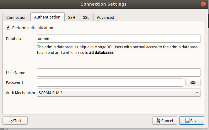Click the red X icon on Cancel
The image size is (209, 130).
point(158,121)
